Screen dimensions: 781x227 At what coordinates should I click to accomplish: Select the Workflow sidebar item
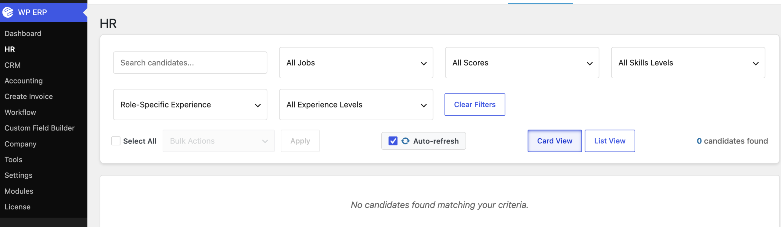pyautogui.click(x=20, y=112)
